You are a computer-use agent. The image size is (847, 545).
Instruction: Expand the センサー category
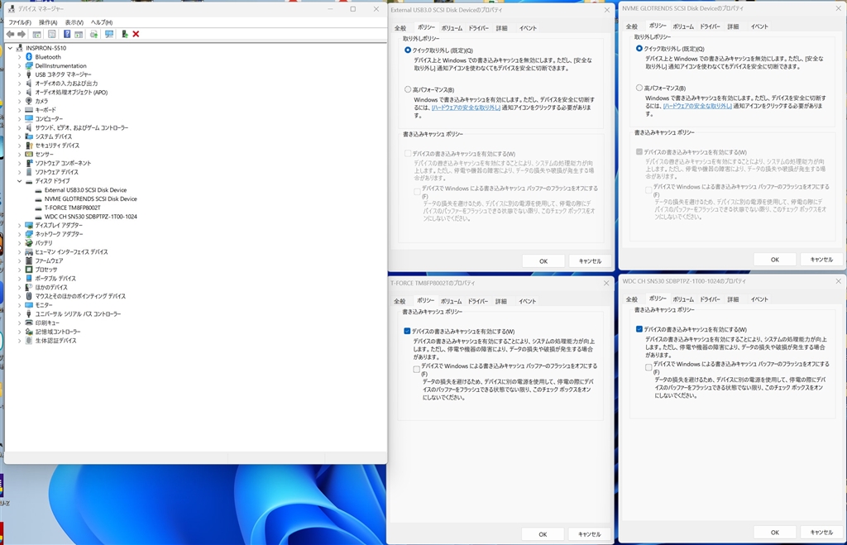[20, 155]
